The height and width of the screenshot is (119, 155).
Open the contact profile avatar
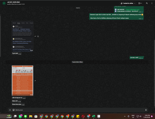click(4, 3)
